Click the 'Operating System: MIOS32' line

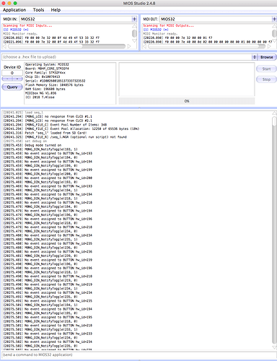[47, 64]
